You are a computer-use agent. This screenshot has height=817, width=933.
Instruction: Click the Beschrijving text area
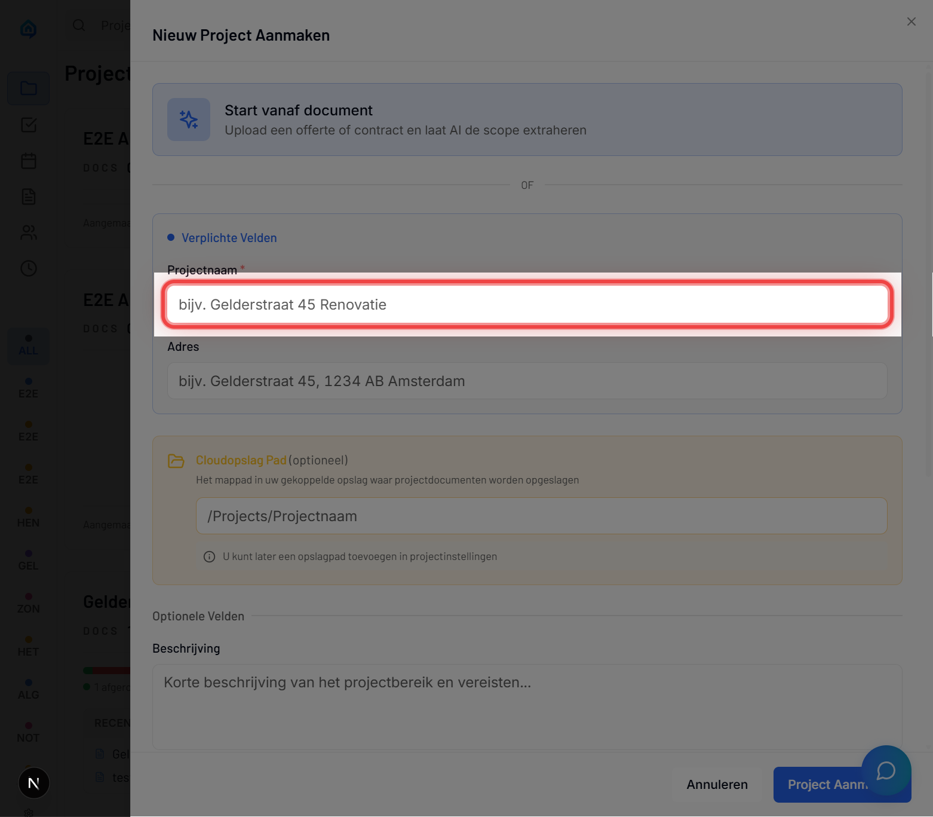click(x=527, y=706)
